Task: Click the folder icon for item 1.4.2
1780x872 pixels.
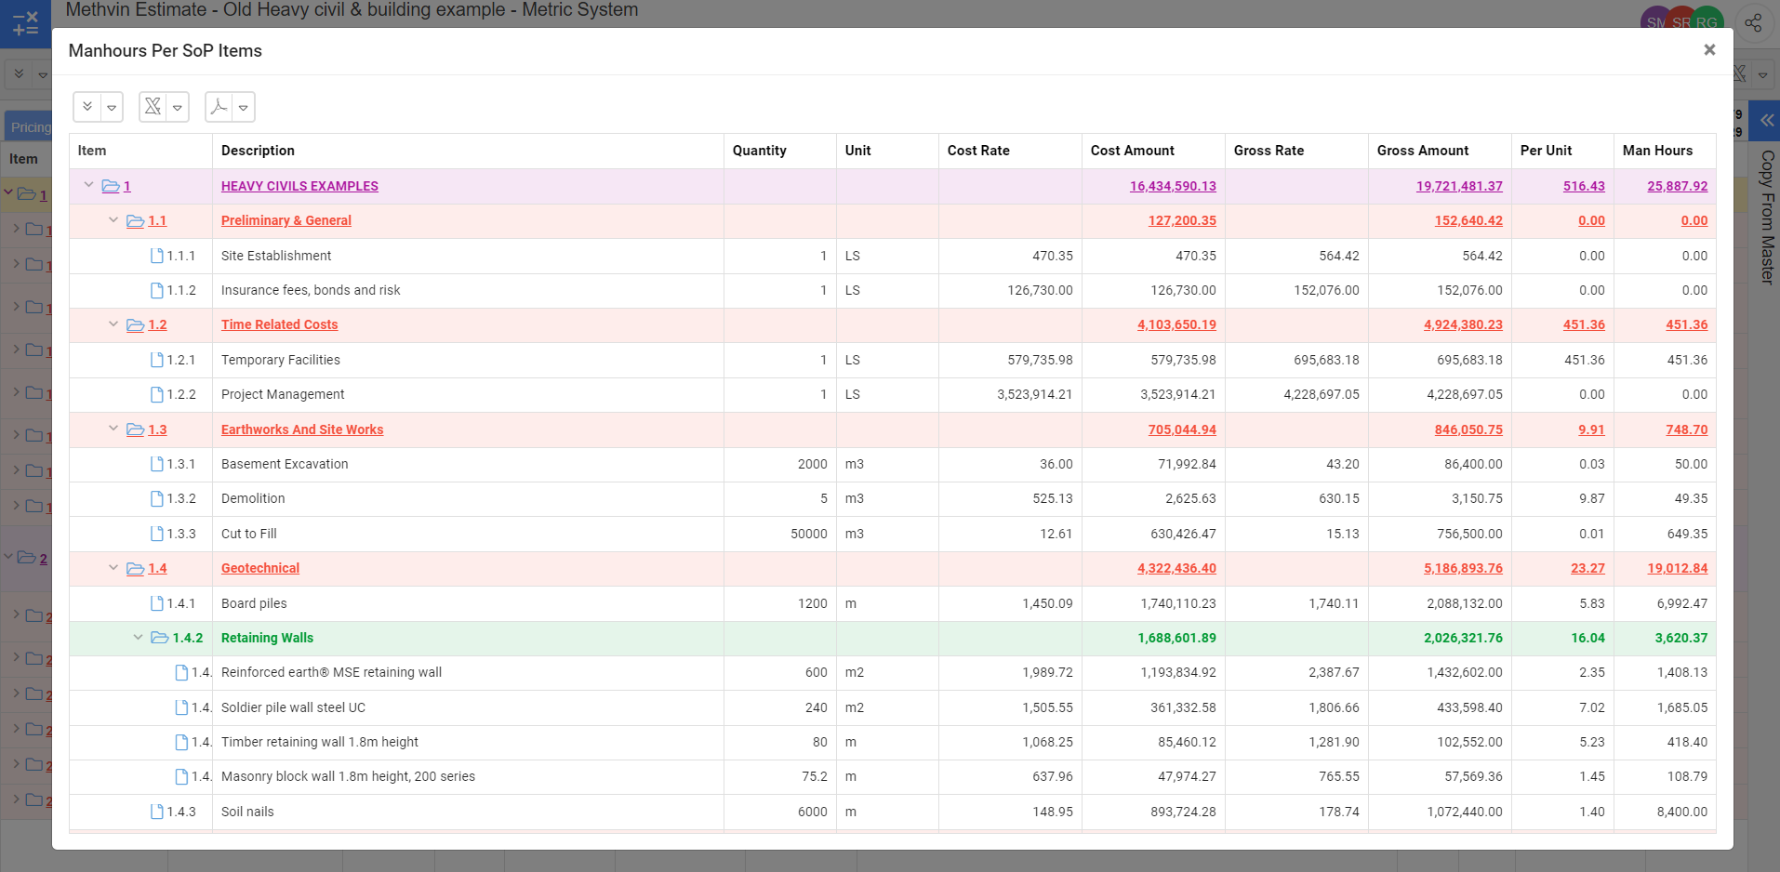Action: 159,638
